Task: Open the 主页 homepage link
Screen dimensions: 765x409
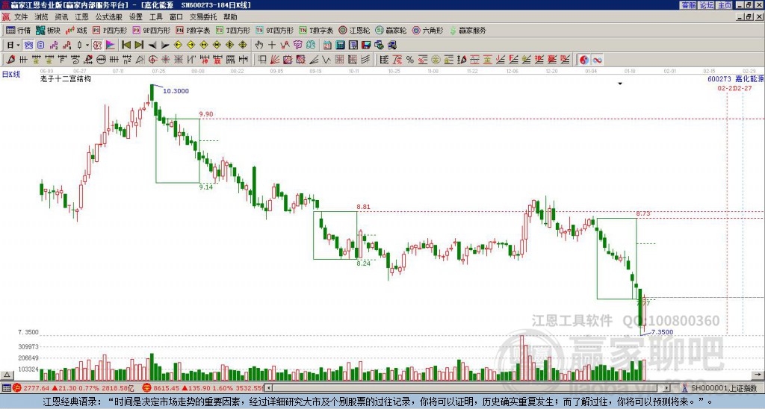Action: [725, 5]
